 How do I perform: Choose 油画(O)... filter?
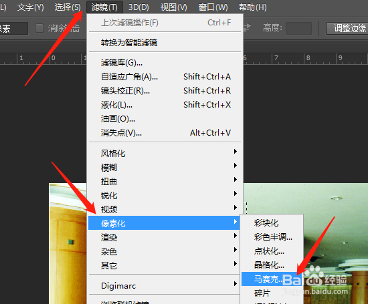point(165,119)
